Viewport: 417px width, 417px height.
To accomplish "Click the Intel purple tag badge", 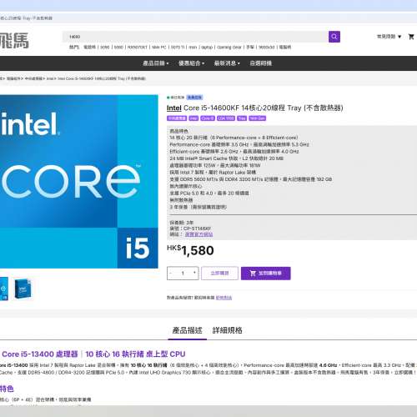I will pyautogui.click(x=193, y=118).
